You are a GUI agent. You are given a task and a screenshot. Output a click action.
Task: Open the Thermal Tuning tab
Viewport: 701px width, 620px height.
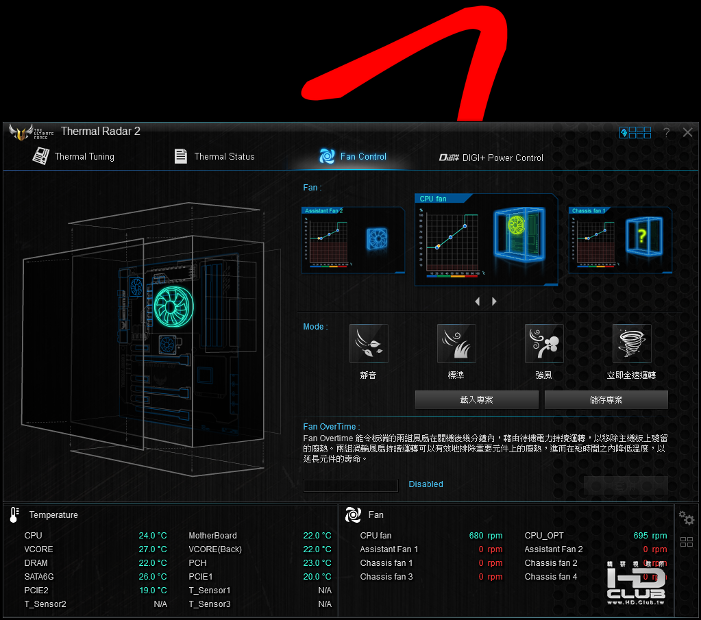point(74,156)
